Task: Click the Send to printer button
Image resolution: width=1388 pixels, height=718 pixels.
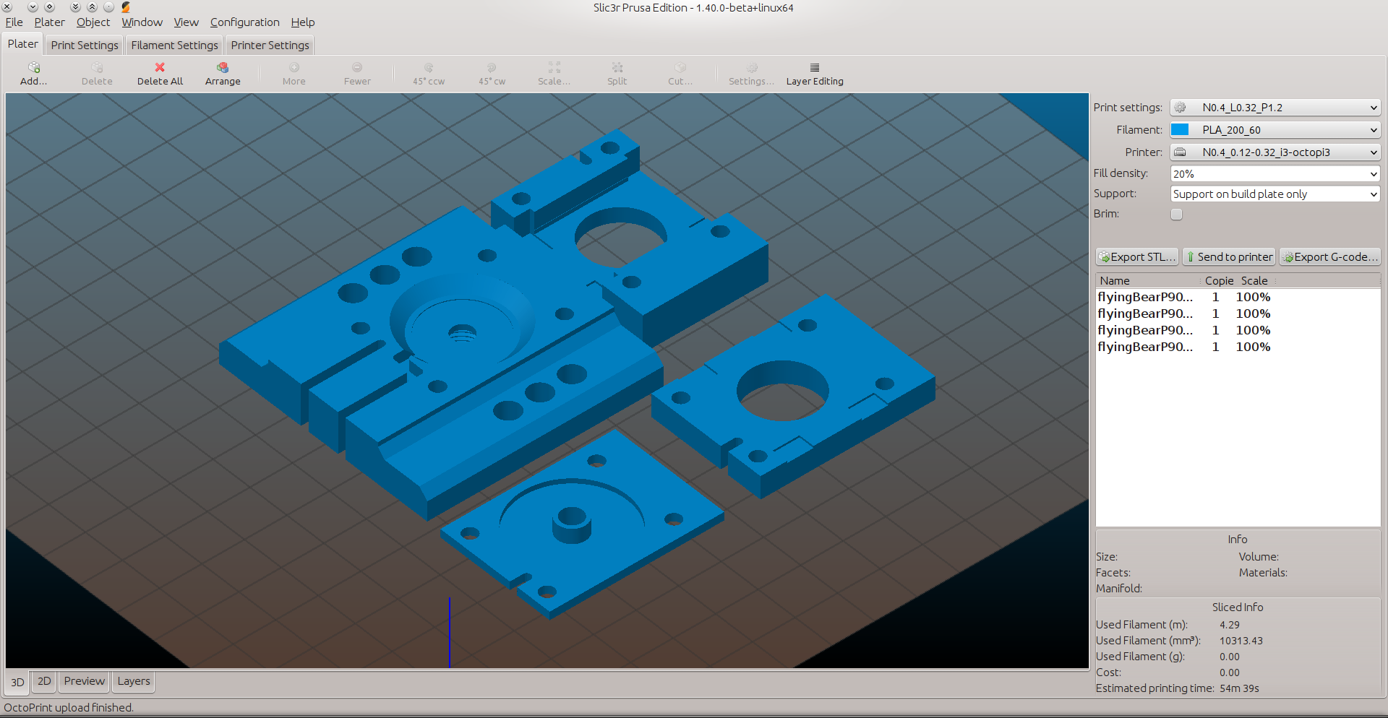Action: pyautogui.click(x=1229, y=257)
